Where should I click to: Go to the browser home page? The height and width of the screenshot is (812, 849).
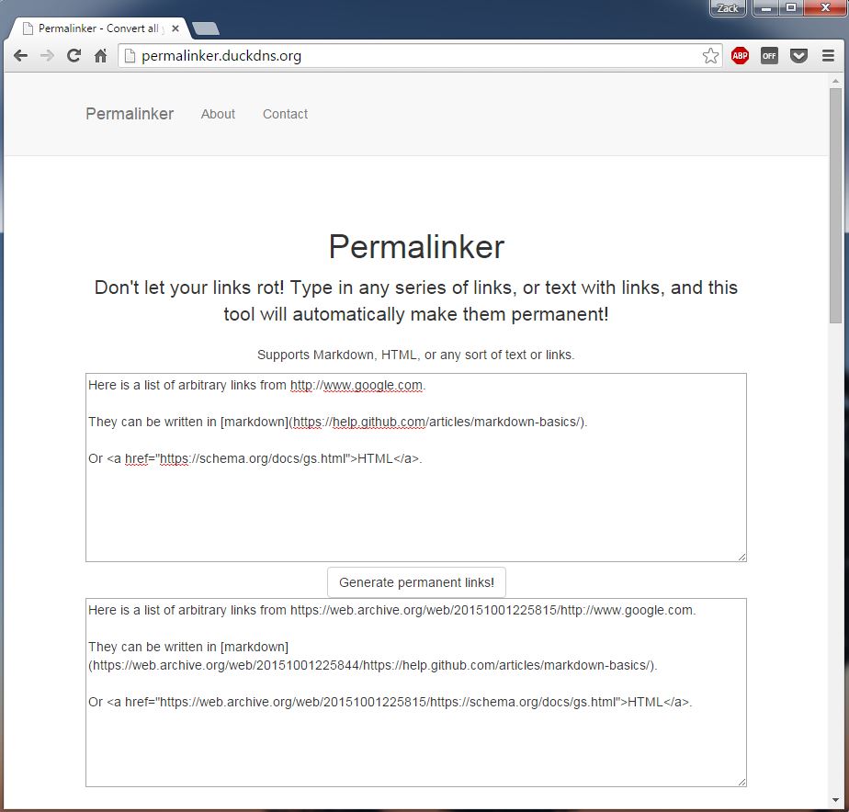point(100,55)
